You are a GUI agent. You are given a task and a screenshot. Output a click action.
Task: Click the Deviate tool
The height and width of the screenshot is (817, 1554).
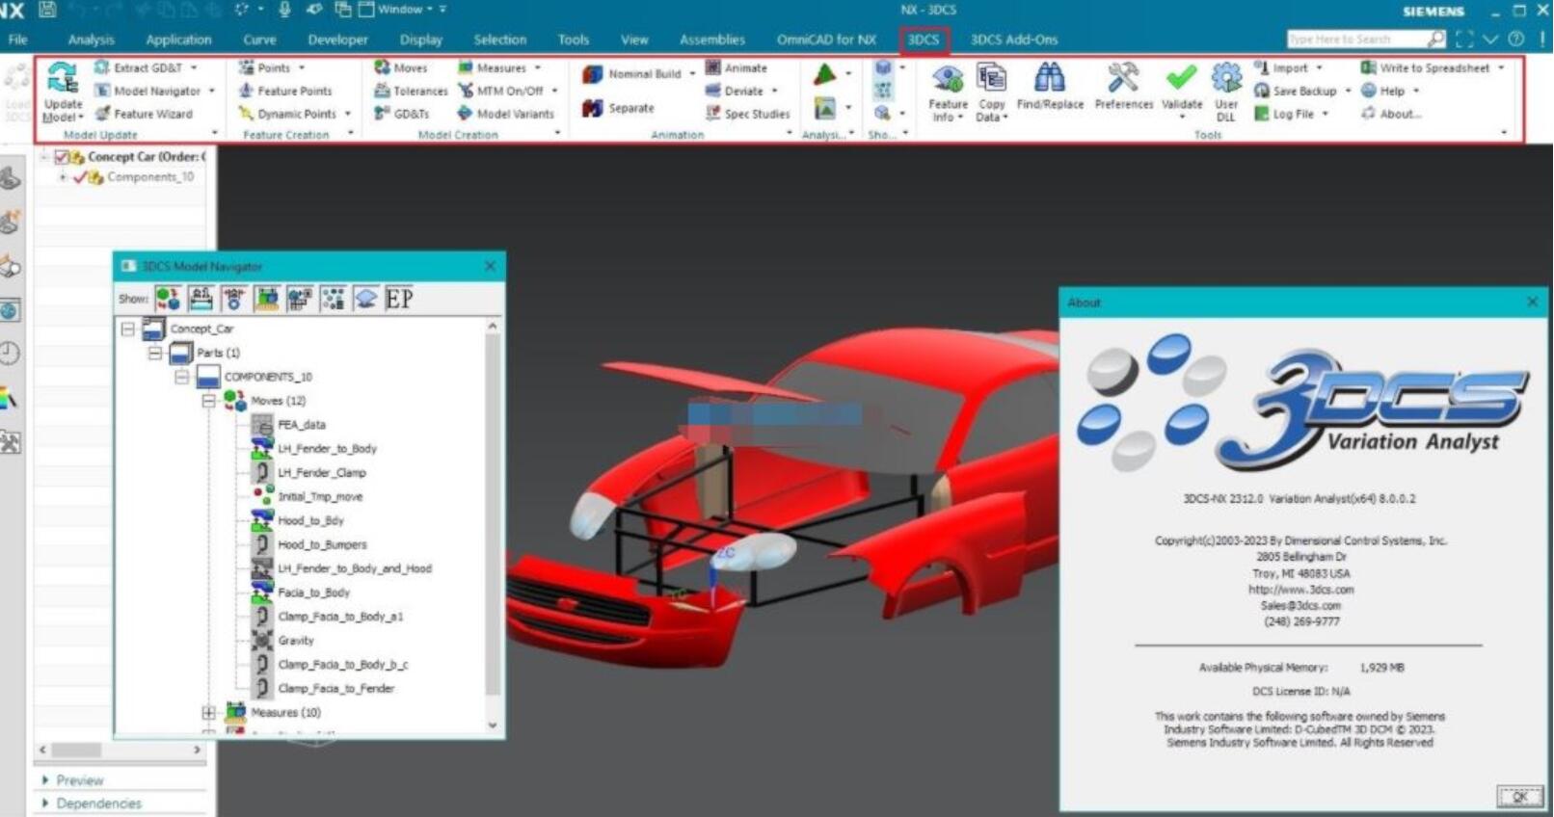[x=741, y=91]
